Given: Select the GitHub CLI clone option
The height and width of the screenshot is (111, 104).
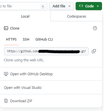Looking at the screenshot, I should 44,39.
